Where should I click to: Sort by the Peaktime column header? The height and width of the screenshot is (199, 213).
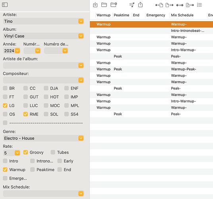pos(122,15)
